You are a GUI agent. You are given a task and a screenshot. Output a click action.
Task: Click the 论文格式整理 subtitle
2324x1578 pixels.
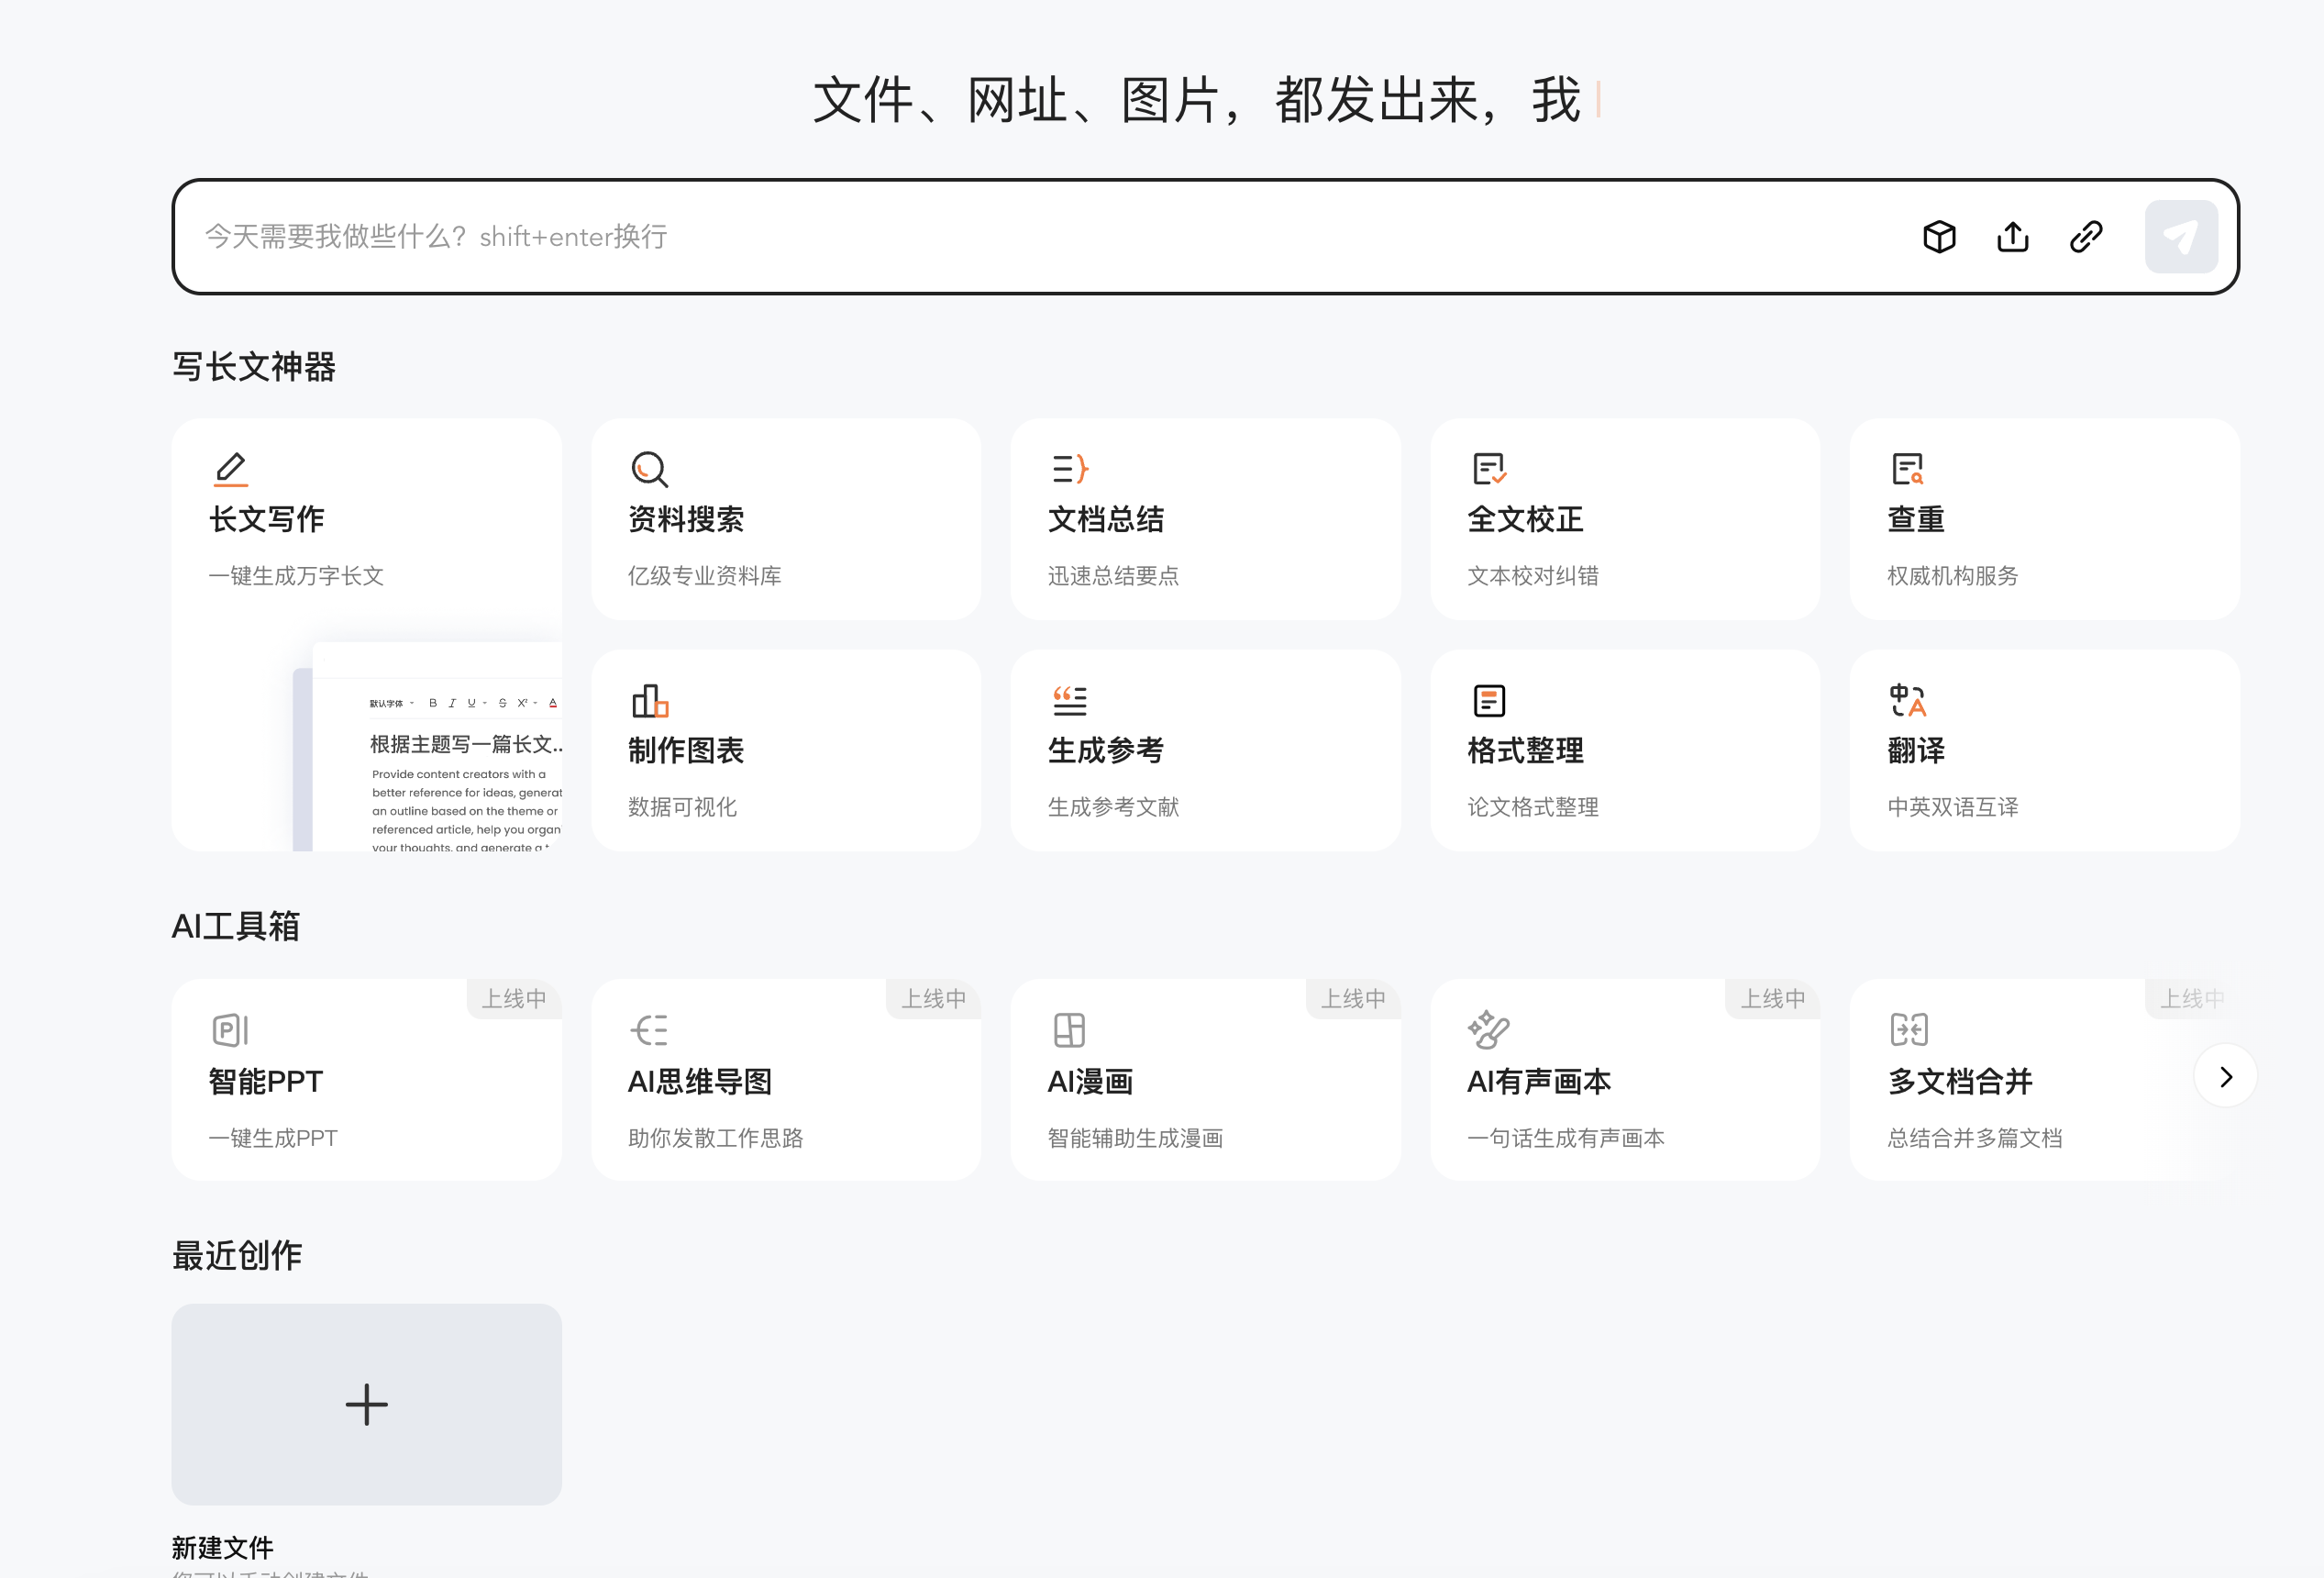1533,806
